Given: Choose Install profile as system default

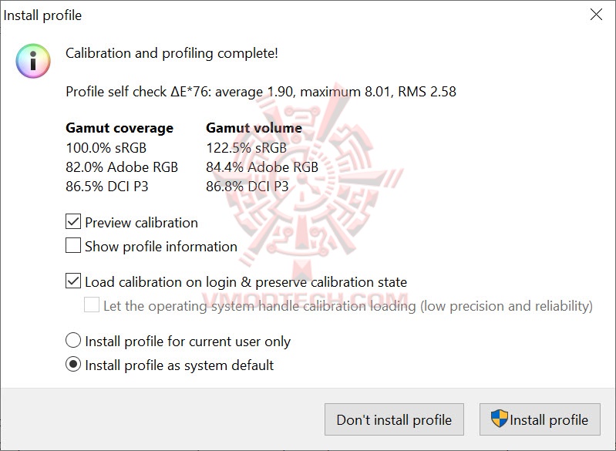Looking at the screenshot, I should click(x=73, y=365).
